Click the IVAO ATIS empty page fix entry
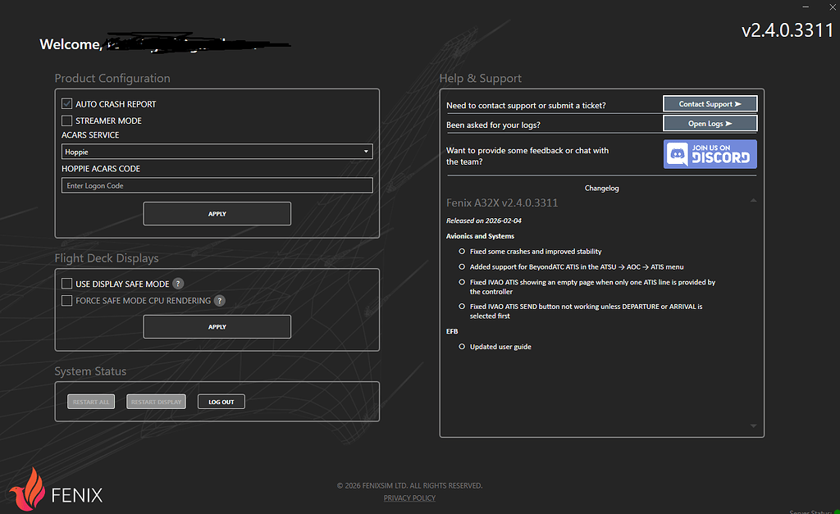 (x=592, y=287)
